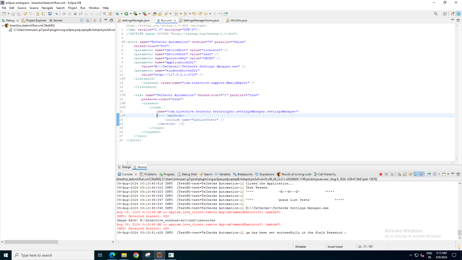Screen dimensions: 462x260
Task: Open the Problems view tab
Action: (148, 174)
